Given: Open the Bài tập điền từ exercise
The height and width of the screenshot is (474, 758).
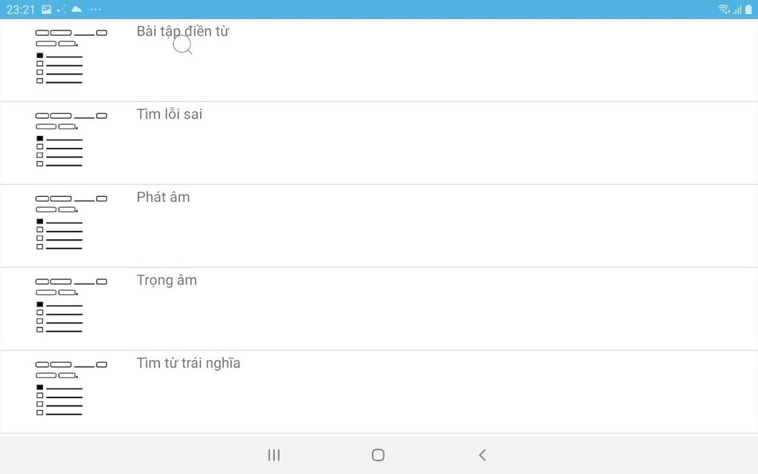Looking at the screenshot, I should coord(182,31).
